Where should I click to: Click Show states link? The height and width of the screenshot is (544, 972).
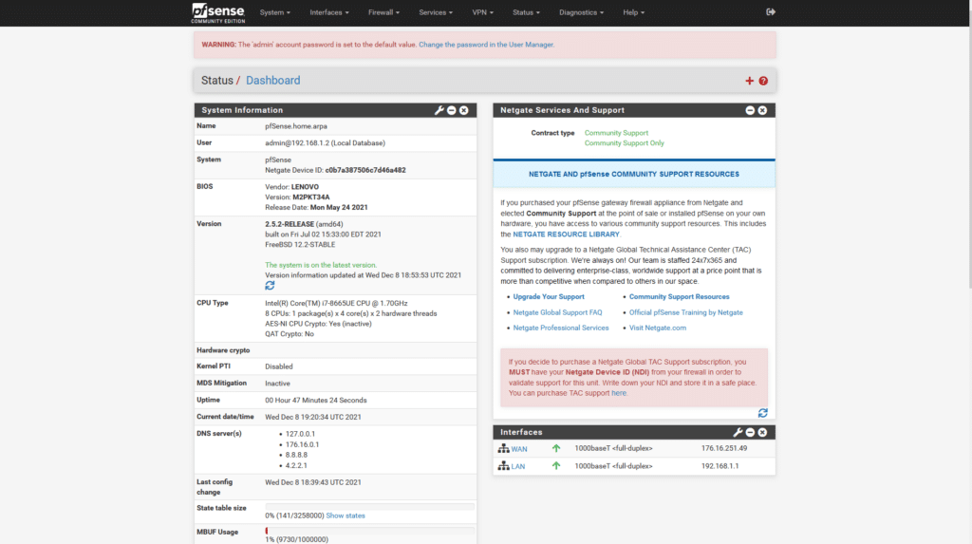[x=346, y=516]
